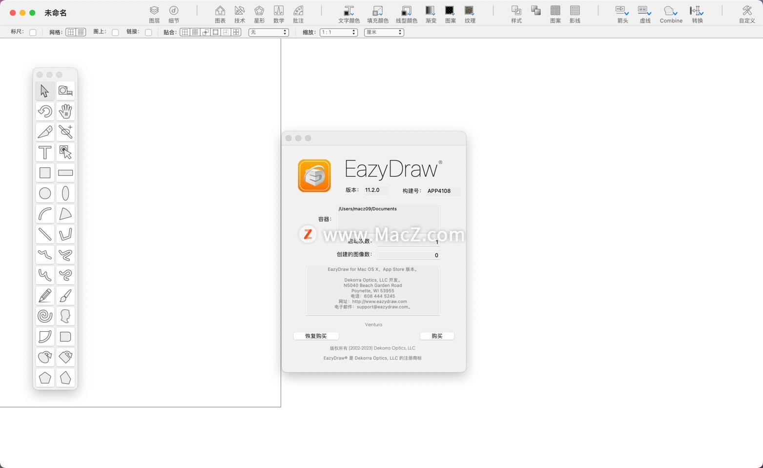Select the straight line tool
The width and height of the screenshot is (763, 468).
pyautogui.click(x=45, y=234)
